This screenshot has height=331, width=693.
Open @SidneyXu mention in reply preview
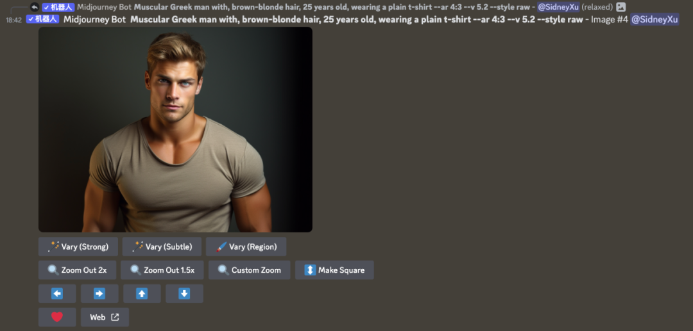coord(558,7)
